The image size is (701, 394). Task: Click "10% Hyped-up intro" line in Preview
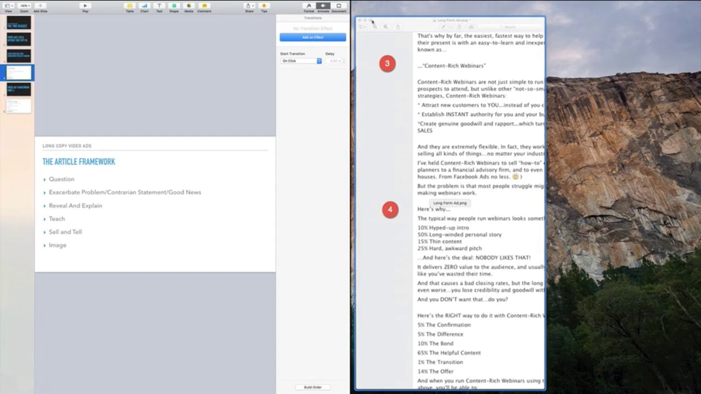click(x=443, y=228)
